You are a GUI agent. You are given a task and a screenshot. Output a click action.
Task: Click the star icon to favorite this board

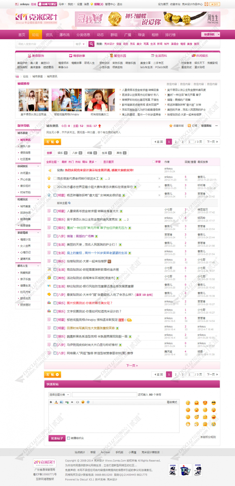(171, 126)
